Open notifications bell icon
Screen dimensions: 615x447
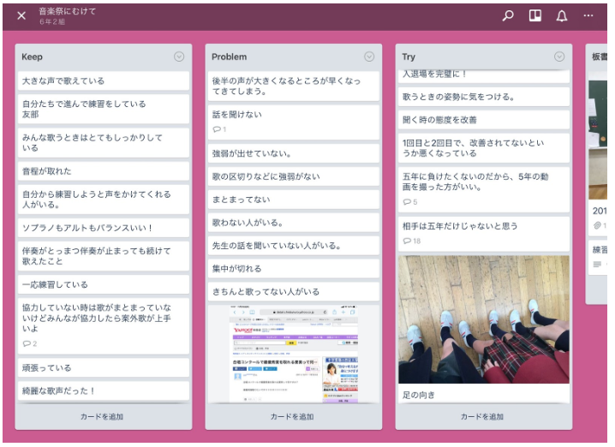(x=562, y=15)
